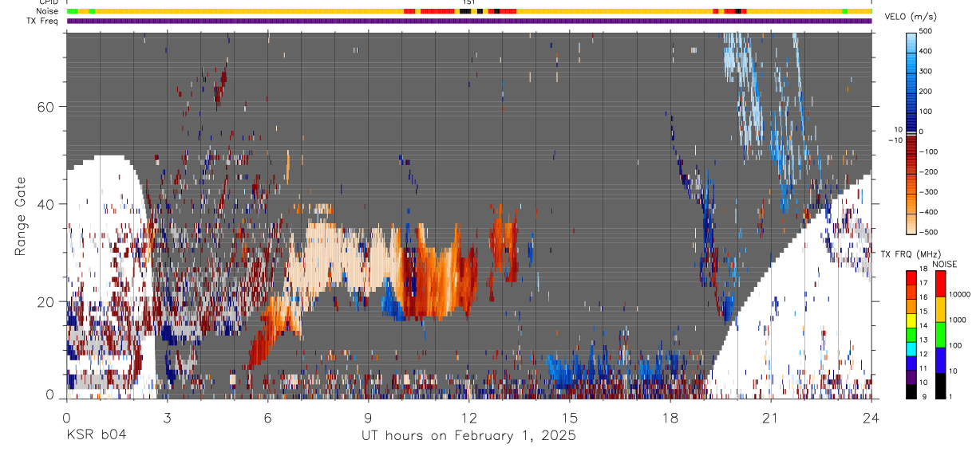
Task: Click the "KSR b04" radar beam label
Action: click(x=96, y=435)
